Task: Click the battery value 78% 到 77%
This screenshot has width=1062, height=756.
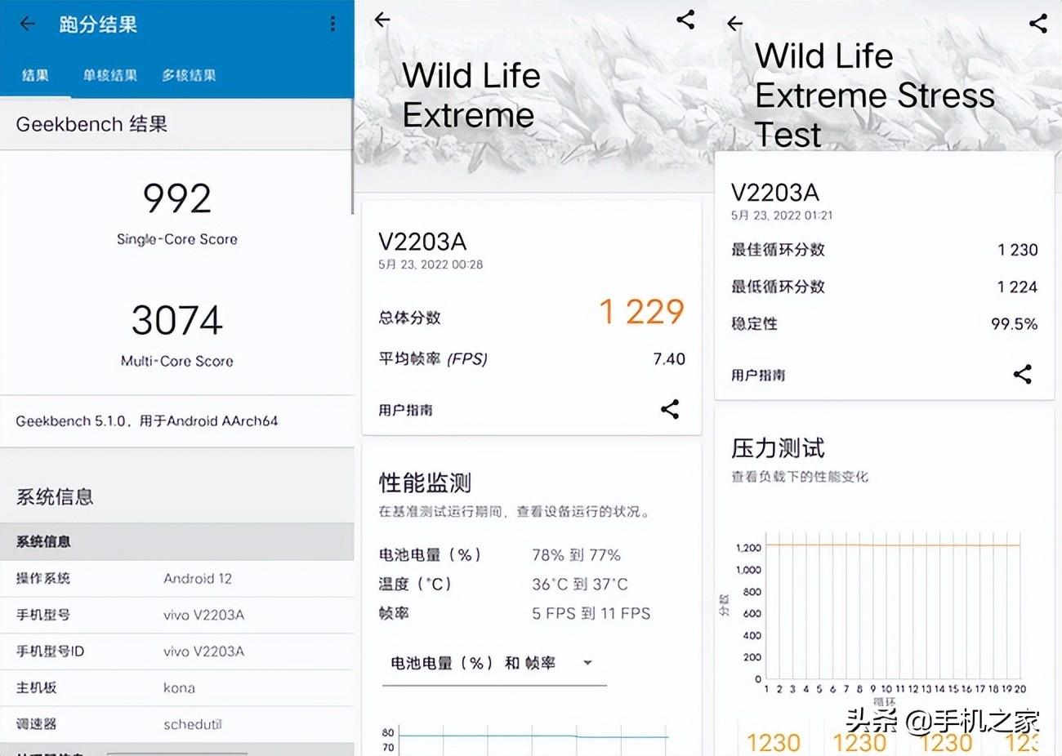Action: coord(576,555)
